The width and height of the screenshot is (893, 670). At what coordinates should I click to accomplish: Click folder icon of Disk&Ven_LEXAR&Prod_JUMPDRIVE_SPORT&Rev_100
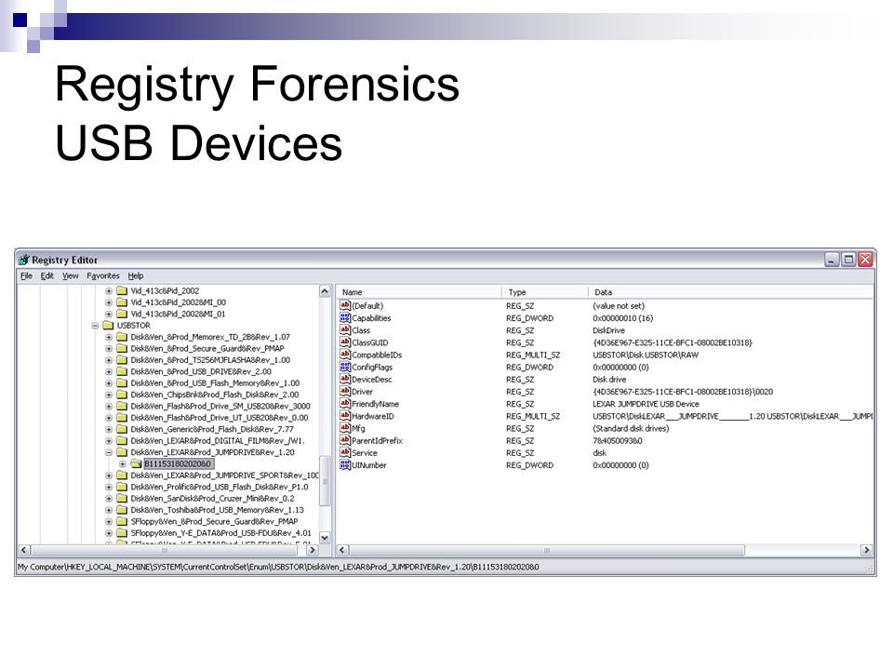click(122, 476)
